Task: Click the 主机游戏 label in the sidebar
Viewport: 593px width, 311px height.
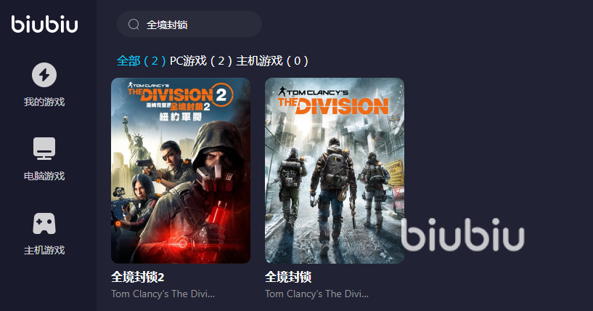Action: (x=44, y=251)
